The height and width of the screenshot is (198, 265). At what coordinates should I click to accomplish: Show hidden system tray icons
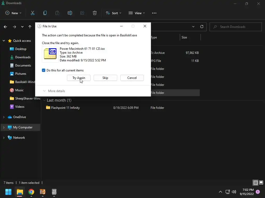coord(220,192)
